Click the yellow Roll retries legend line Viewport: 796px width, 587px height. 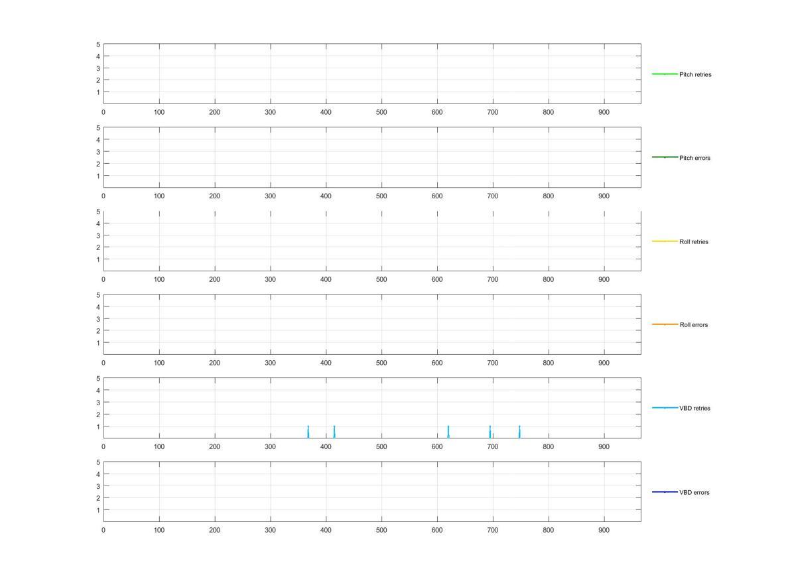click(x=665, y=241)
